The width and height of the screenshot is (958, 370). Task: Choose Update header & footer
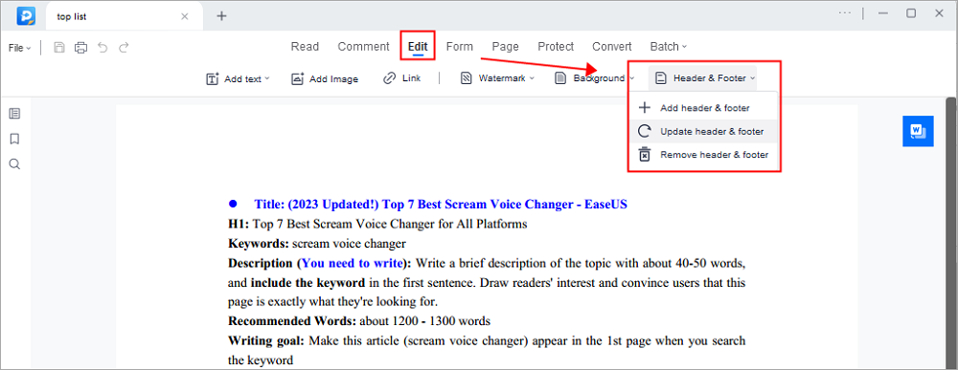704,131
